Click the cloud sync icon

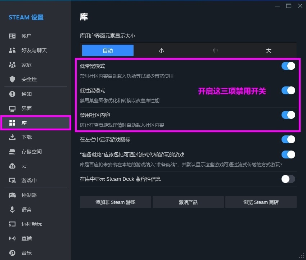pos(12,166)
